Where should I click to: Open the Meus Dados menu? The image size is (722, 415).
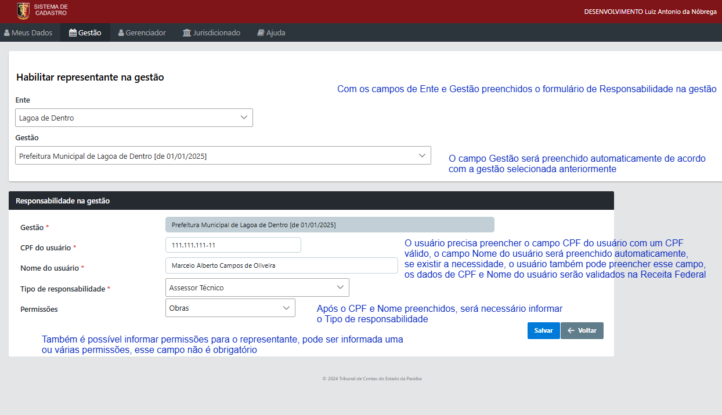click(x=28, y=33)
